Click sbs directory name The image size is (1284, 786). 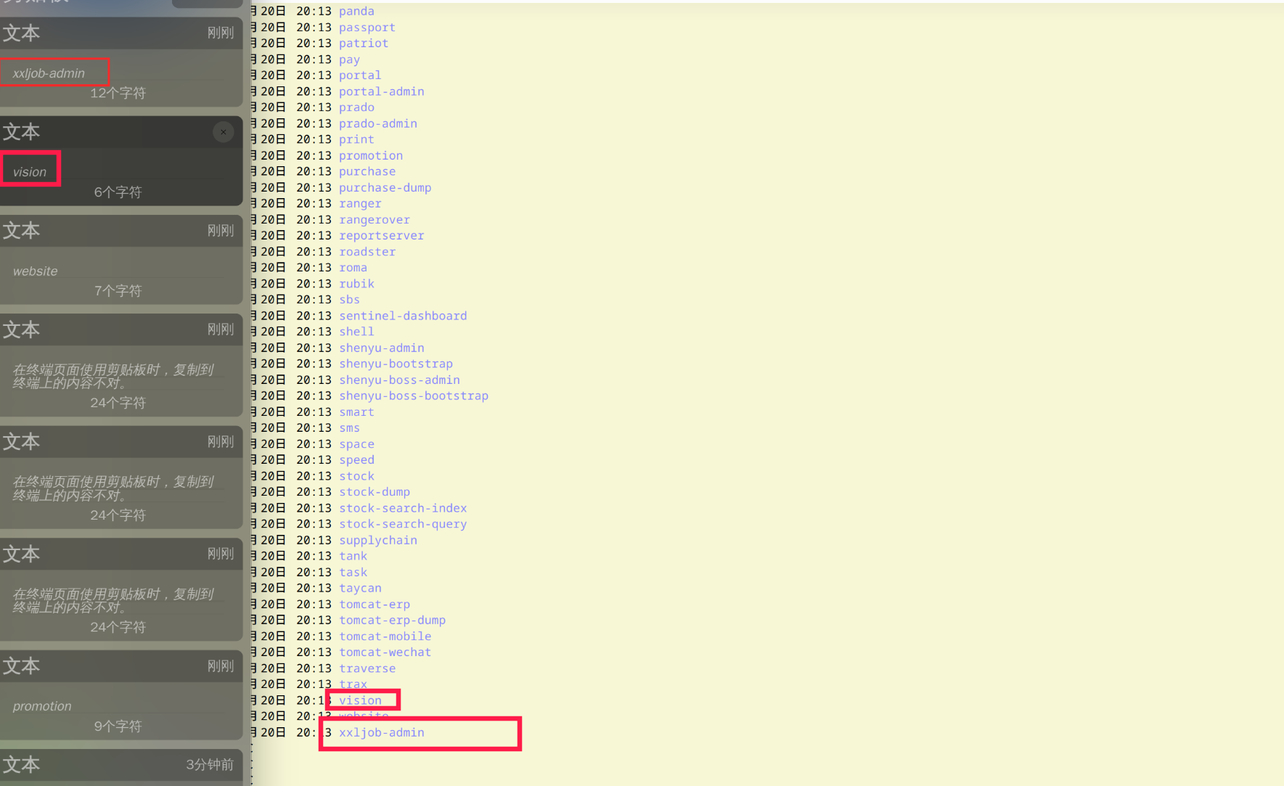click(349, 300)
